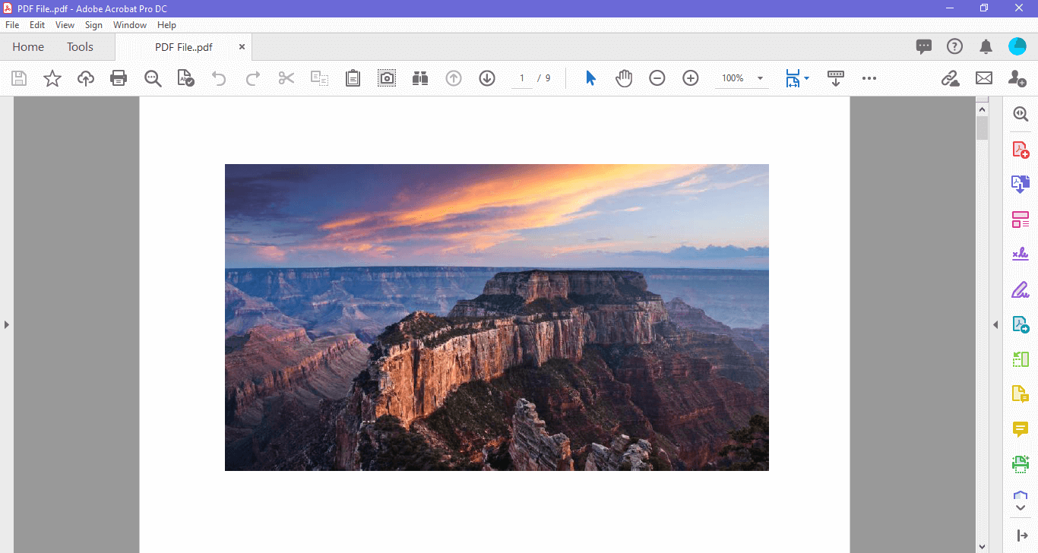Open the magnifier search tool in right panel
The height and width of the screenshot is (553, 1038).
(1021, 115)
